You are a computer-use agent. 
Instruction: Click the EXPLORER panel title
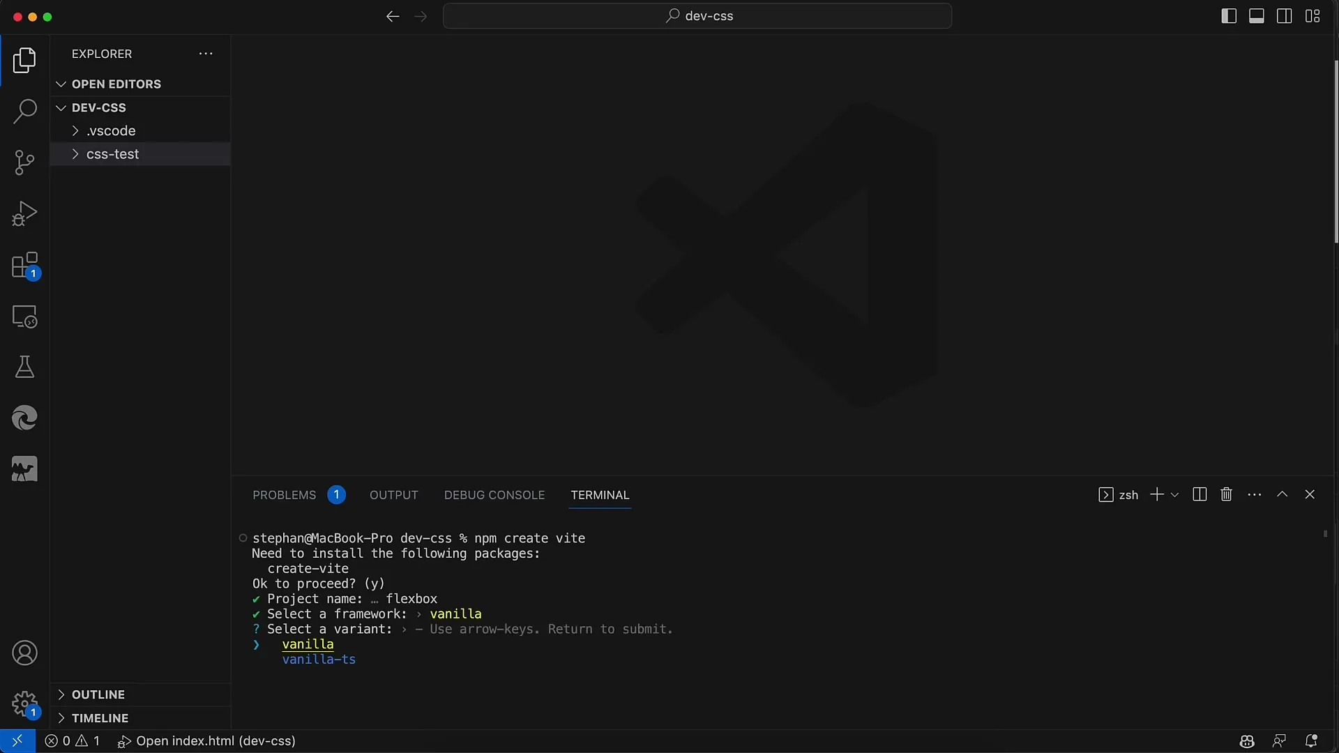pyautogui.click(x=102, y=54)
